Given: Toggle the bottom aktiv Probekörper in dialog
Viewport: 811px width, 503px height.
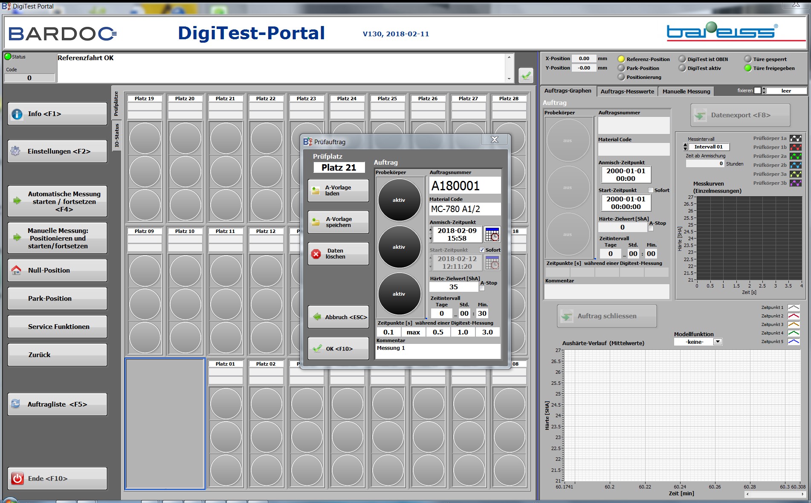Looking at the screenshot, I should (399, 294).
